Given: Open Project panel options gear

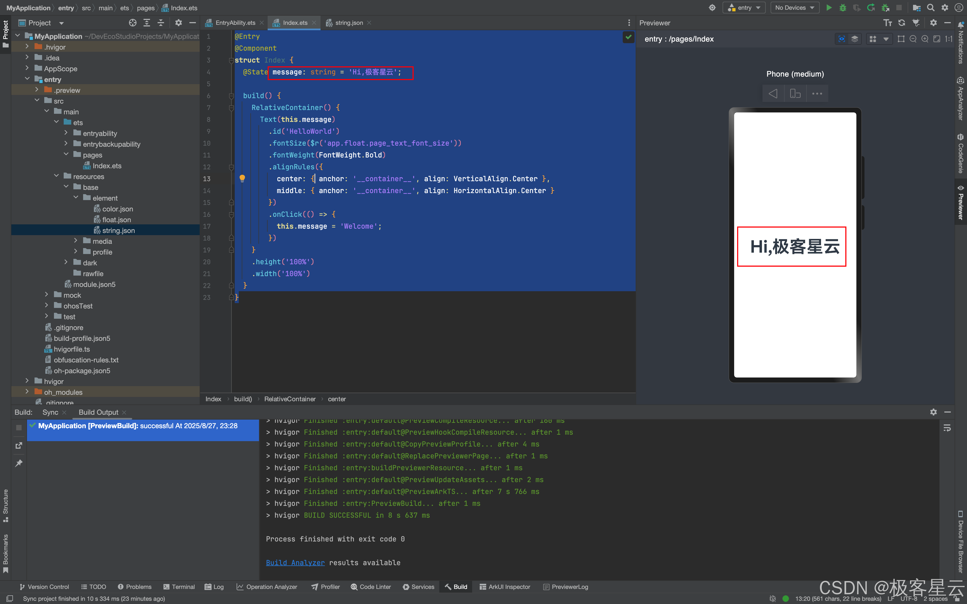Looking at the screenshot, I should click(x=178, y=23).
